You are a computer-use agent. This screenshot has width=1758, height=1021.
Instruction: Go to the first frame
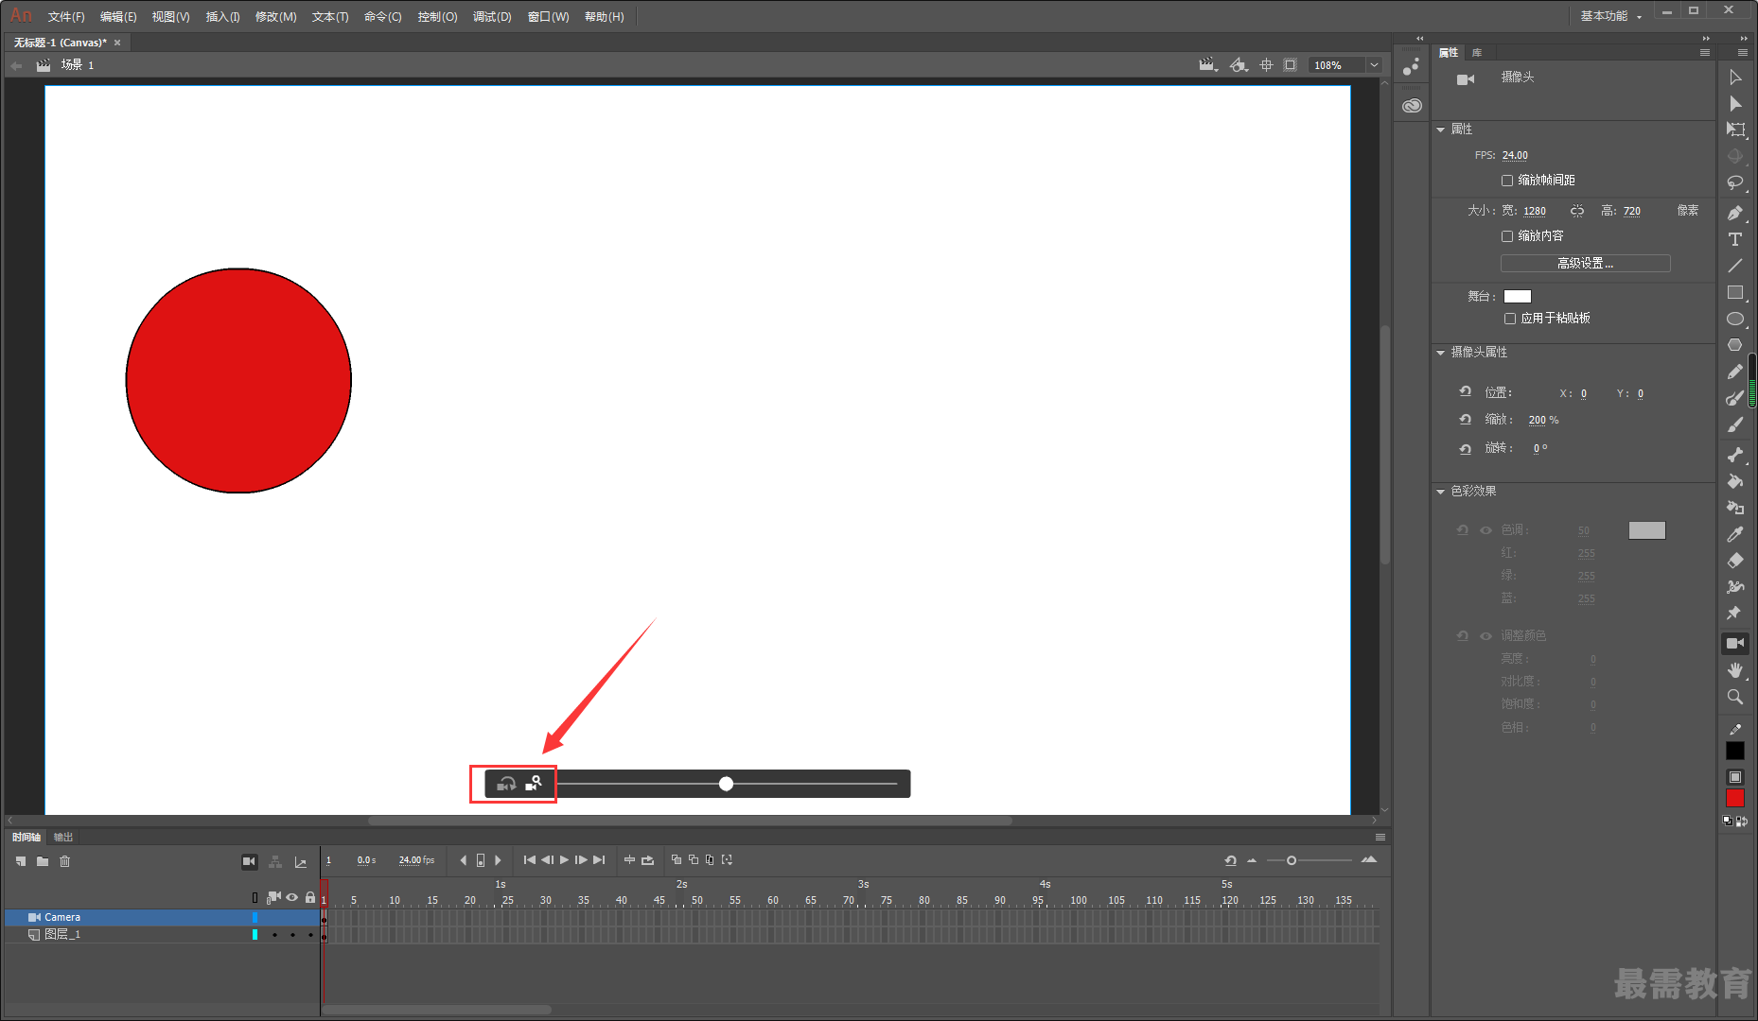pyautogui.click(x=530, y=860)
